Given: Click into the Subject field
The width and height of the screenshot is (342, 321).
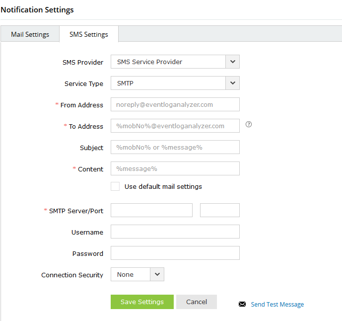Looking at the screenshot, I should click(x=175, y=147).
